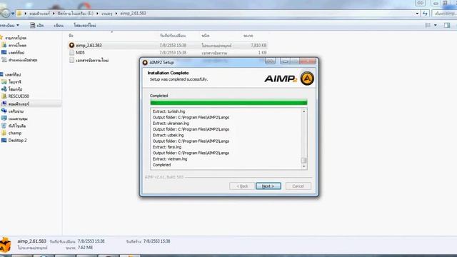
Task: Toggle the preview pane icon
Action: (x=447, y=26)
